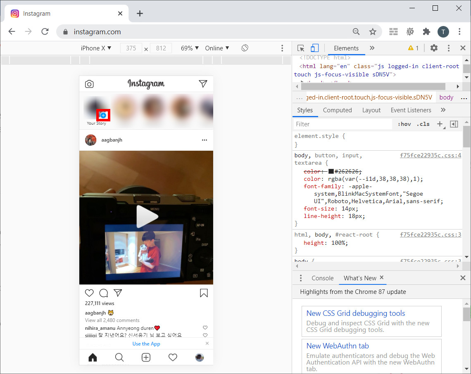This screenshot has height=374, width=471.
Task: Click the aagbanjh avatar in post header
Action: tap(91, 140)
